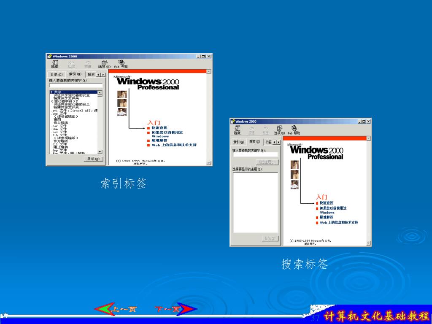This screenshot has width=432, height=324.
Task: Select '.chm 文件' index entry
Action: point(59,129)
